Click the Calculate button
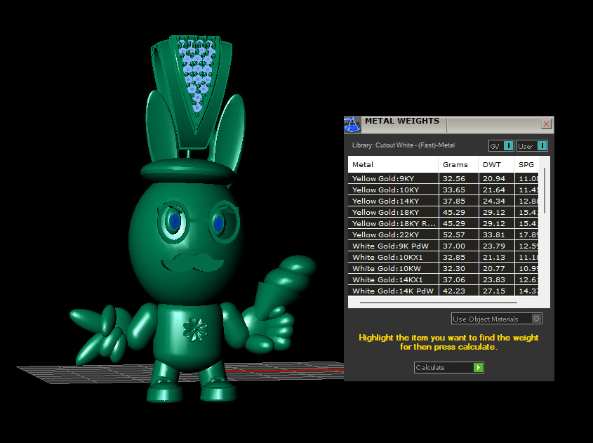This screenshot has width=593, height=443. click(449, 367)
